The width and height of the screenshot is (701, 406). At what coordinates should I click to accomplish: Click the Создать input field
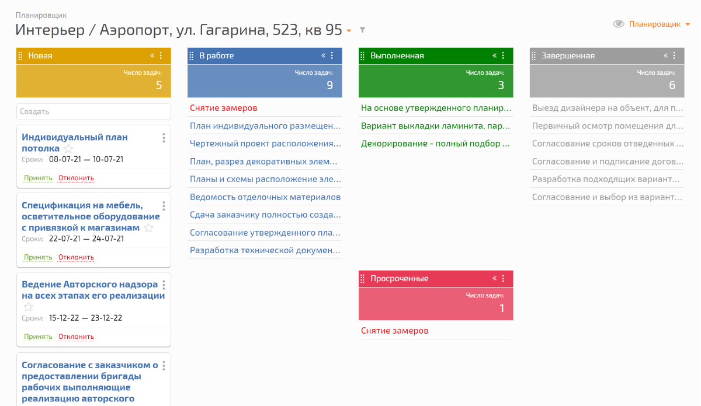pos(93,111)
